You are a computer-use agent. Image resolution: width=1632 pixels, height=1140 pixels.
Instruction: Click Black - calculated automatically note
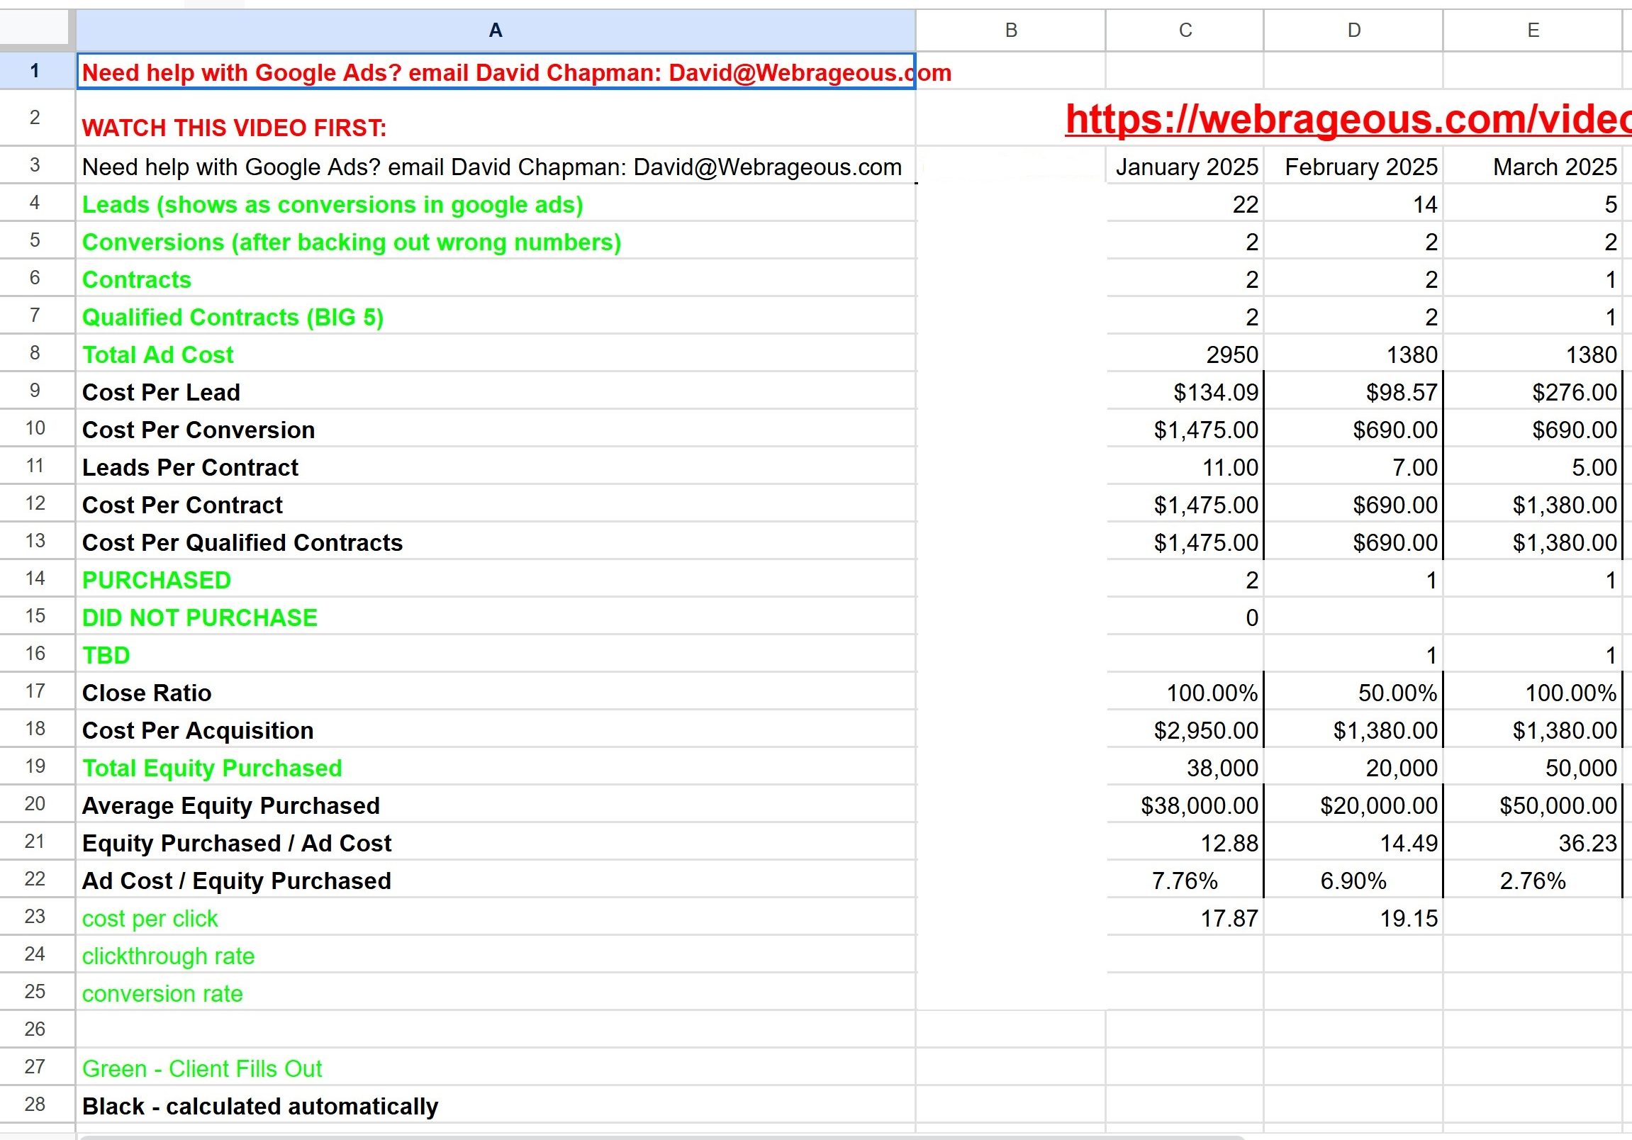pos(260,1106)
